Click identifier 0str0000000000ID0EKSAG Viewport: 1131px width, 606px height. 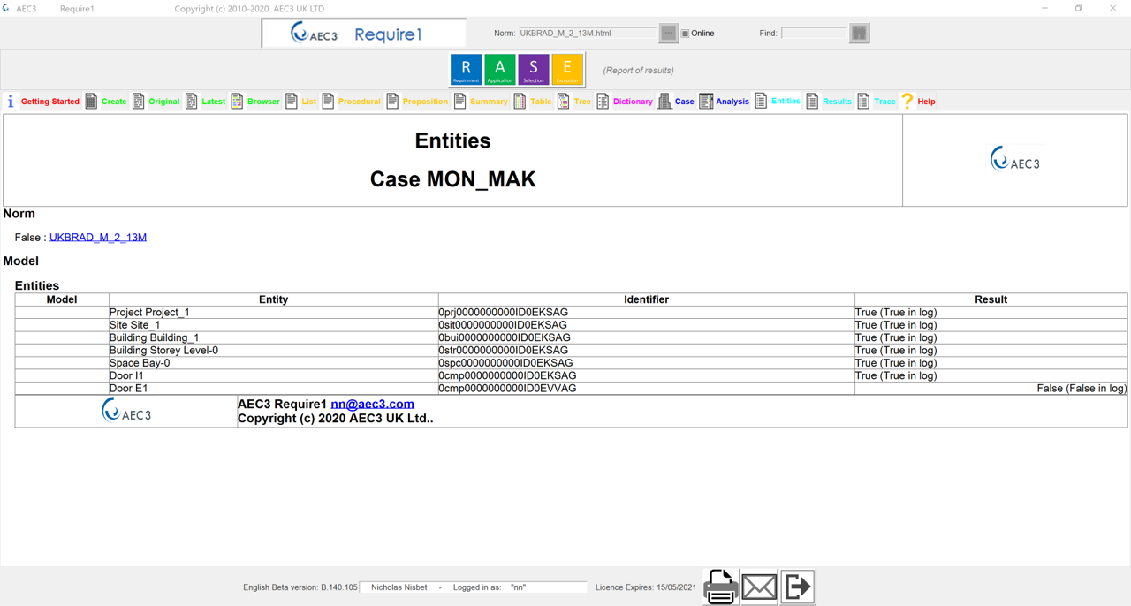coord(503,350)
